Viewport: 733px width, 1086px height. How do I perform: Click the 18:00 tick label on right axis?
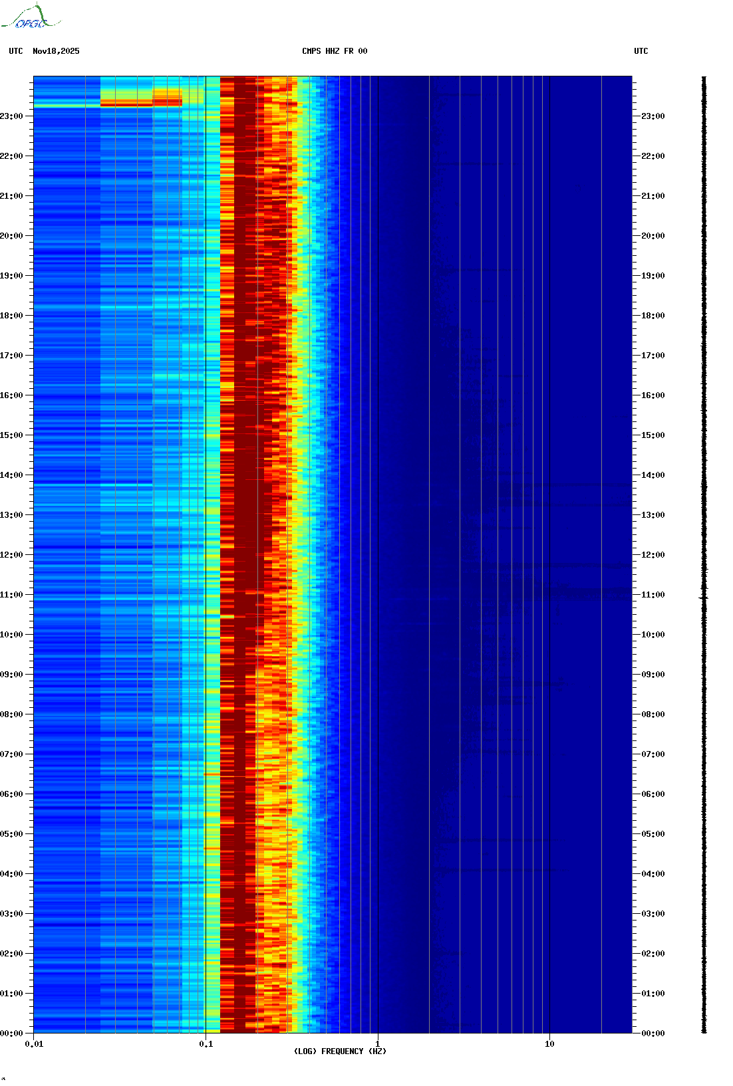point(653,316)
